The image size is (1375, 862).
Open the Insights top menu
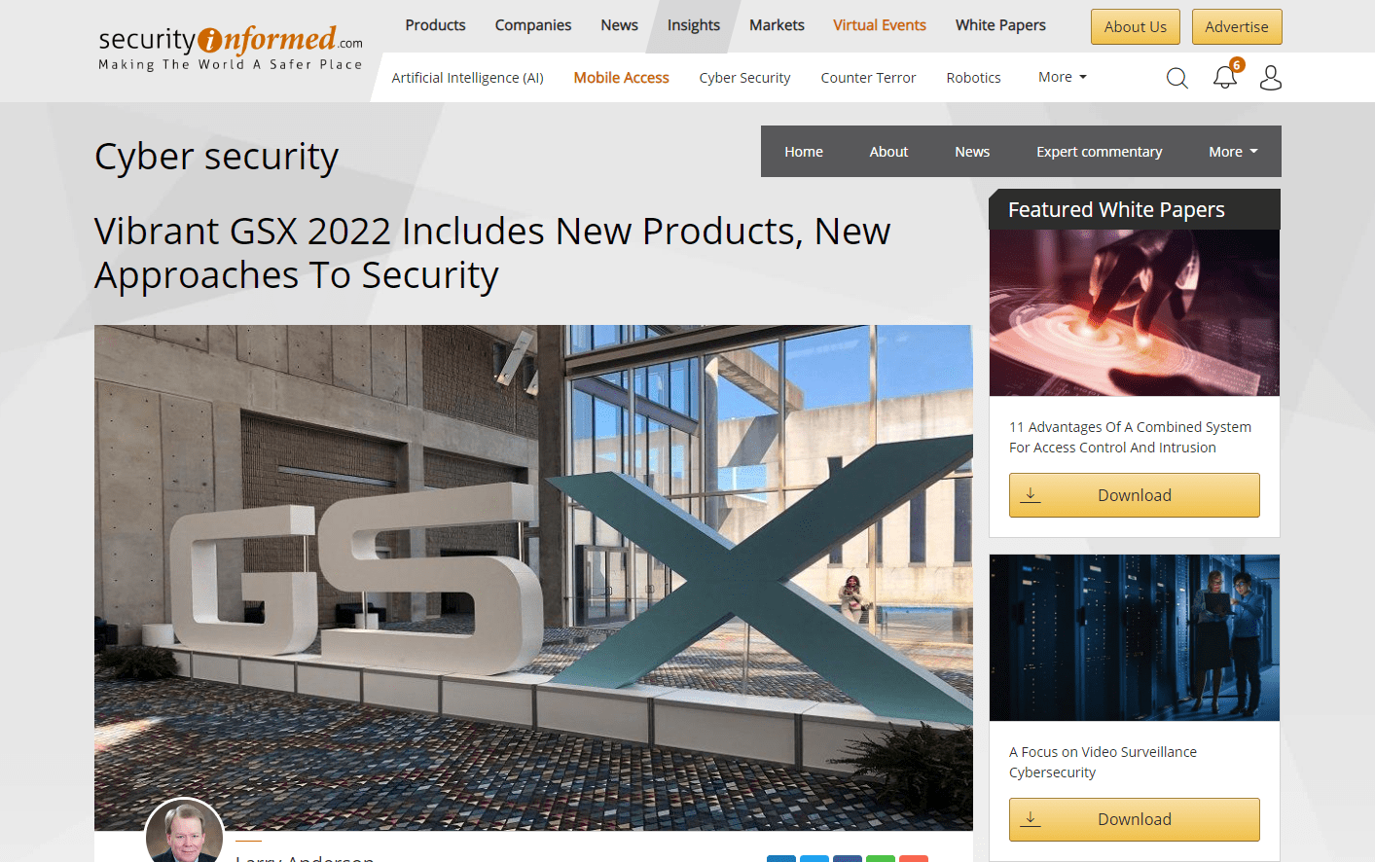pyautogui.click(x=694, y=25)
